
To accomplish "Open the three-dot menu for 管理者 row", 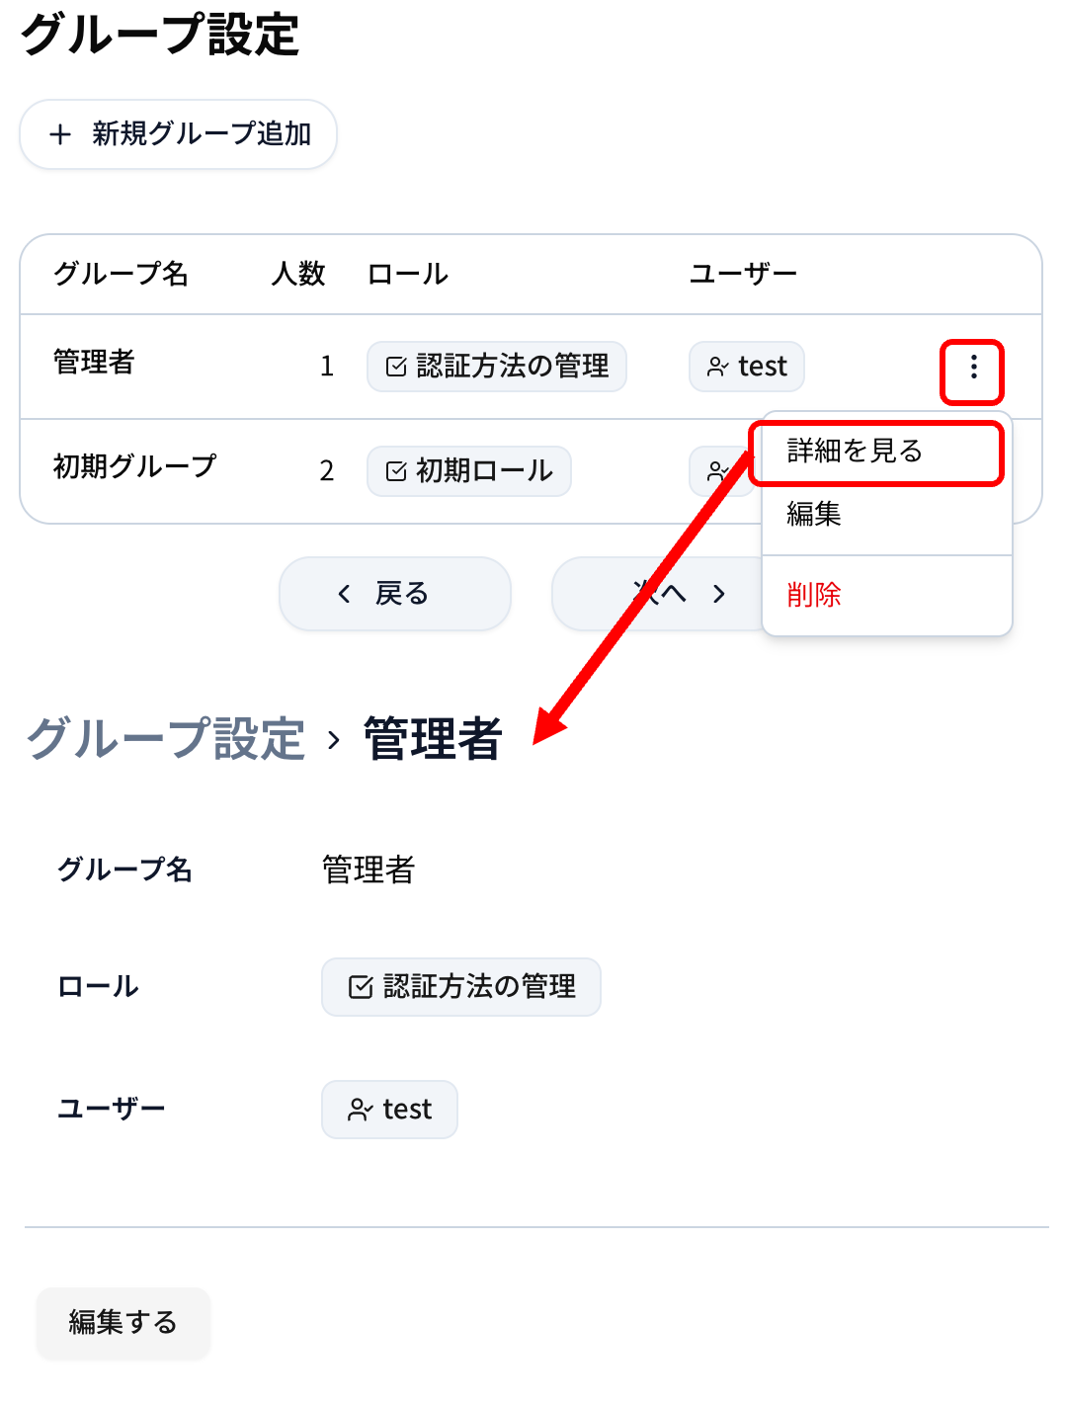I will tap(973, 368).
